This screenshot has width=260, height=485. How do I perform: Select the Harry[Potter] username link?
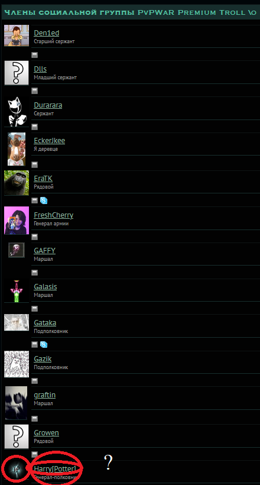point(55,469)
